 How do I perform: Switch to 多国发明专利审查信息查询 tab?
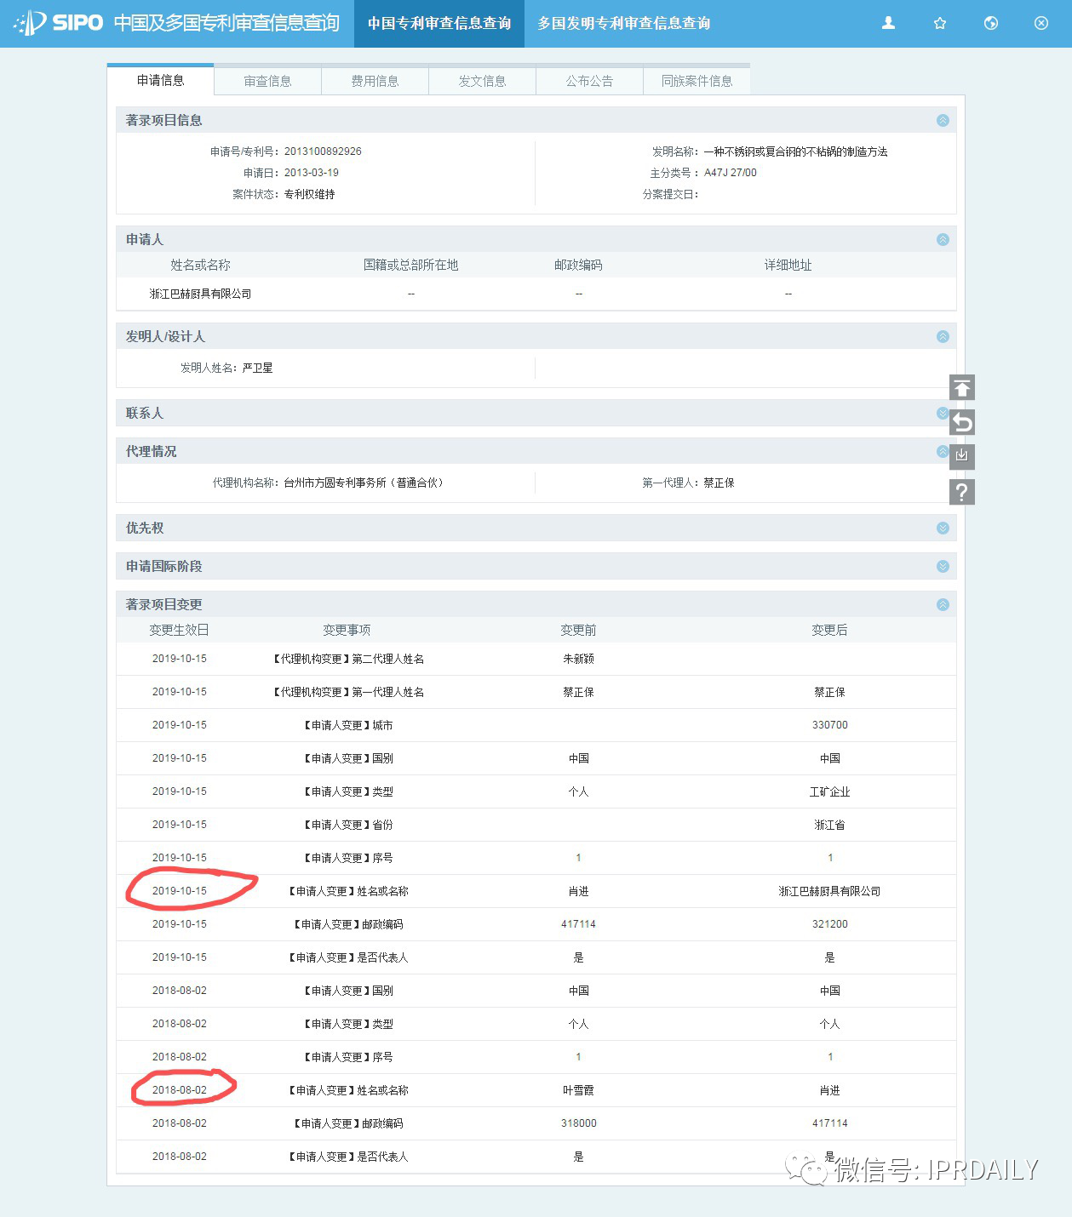[x=624, y=23]
